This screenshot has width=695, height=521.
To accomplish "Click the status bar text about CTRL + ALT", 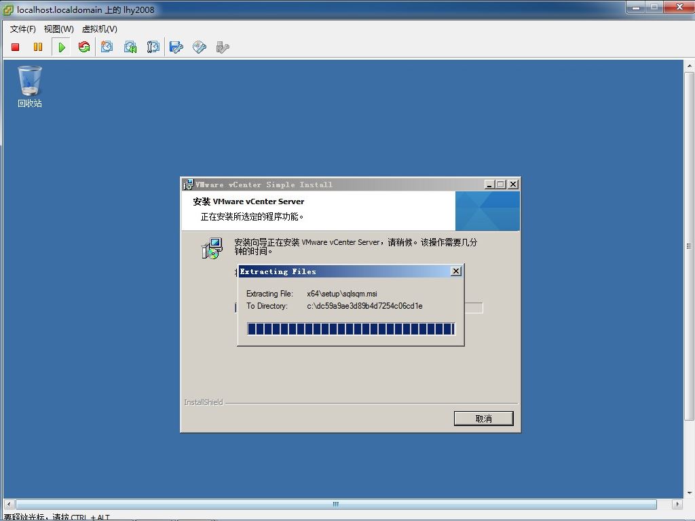I will [x=57, y=517].
